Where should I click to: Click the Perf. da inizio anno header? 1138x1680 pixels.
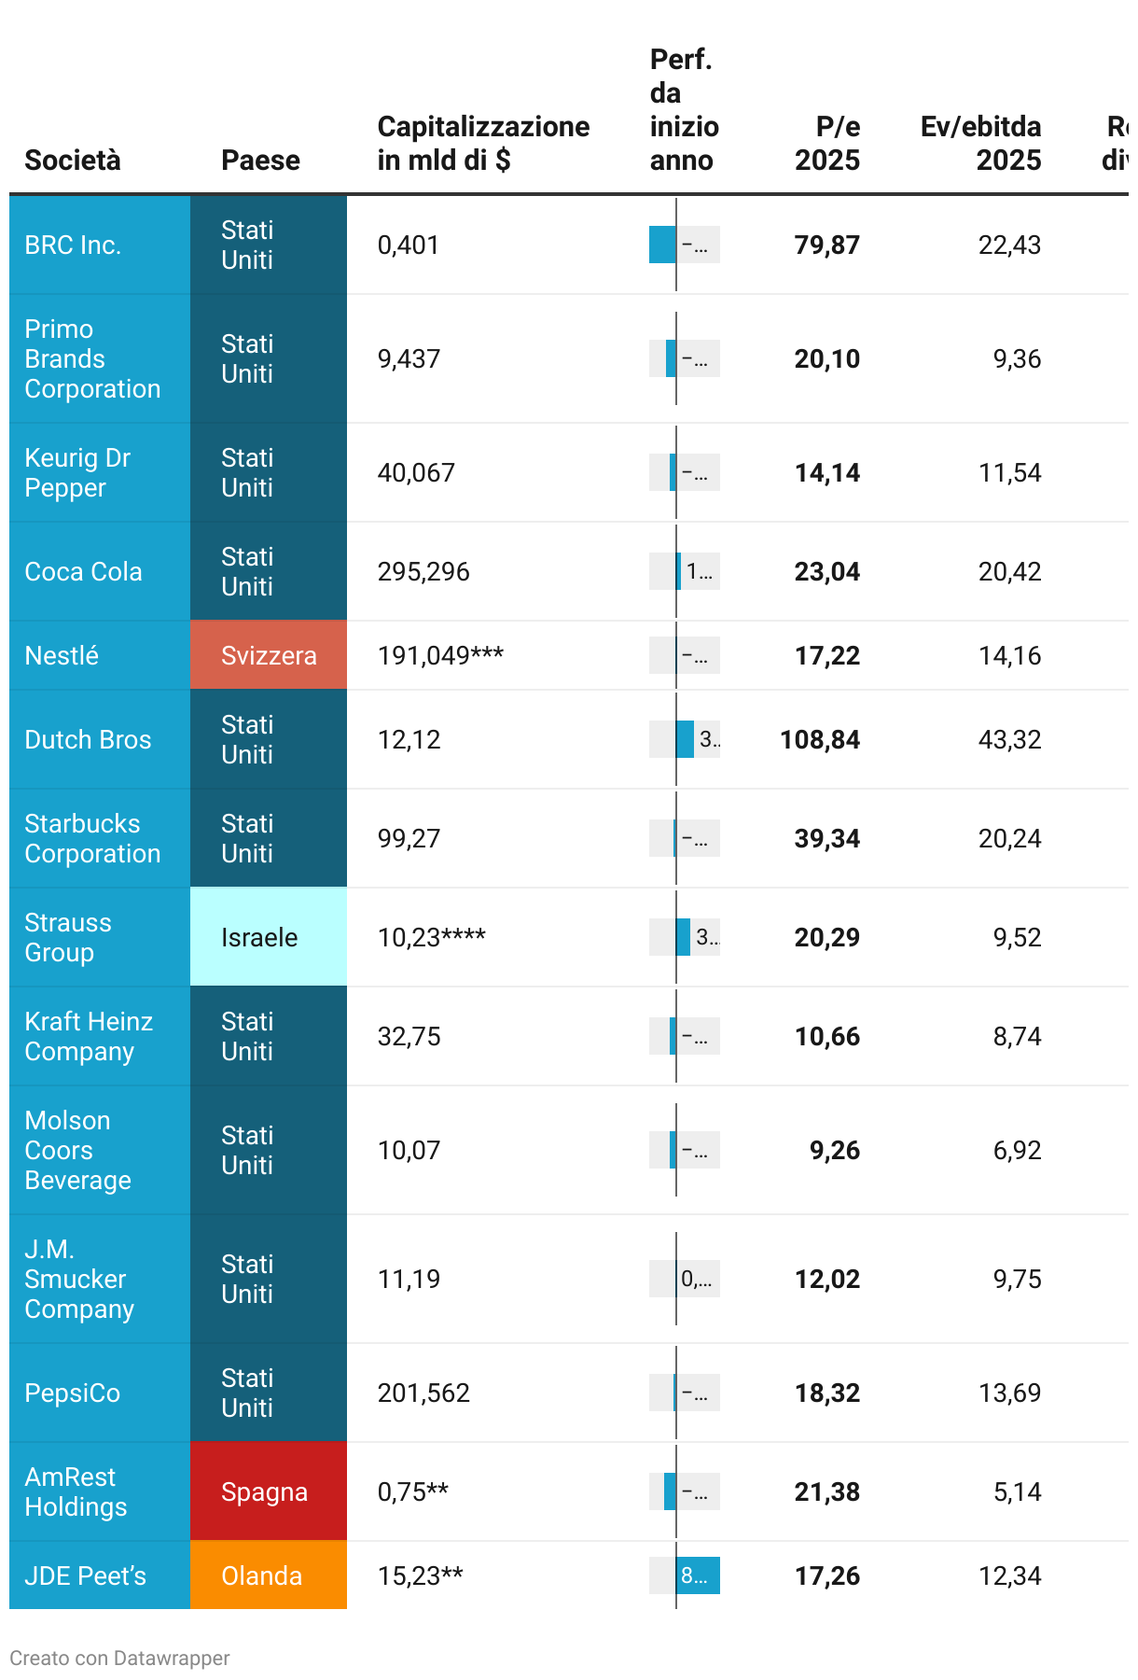(684, 110)
